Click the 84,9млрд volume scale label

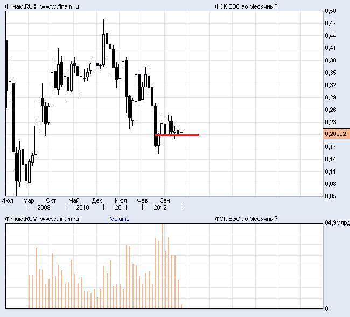[337, 222]
